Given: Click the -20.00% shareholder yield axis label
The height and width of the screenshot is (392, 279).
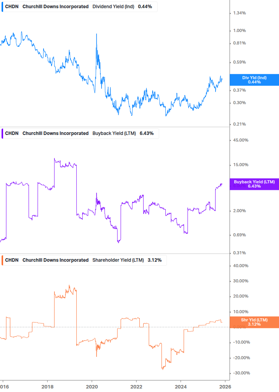Looking at the screenshot, I should (x=241, y=358).
